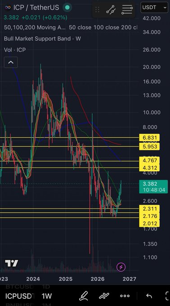170x306 pixels.
Task: Click the current price 3.382 green label
Action: [x=153, y=187]
